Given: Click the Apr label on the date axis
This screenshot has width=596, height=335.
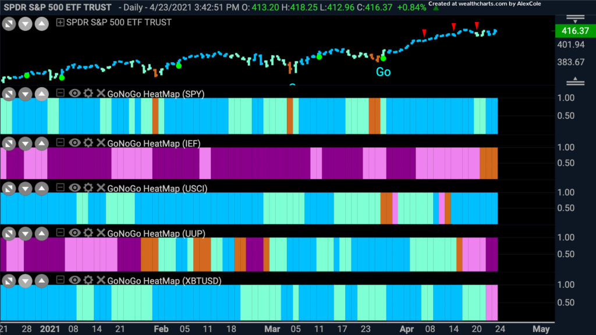Looking at the screenshot, I should (406, 329).
